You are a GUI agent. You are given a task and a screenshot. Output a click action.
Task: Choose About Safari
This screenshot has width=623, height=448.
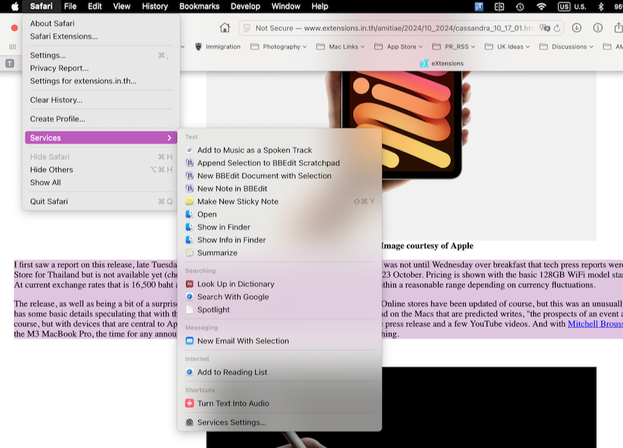pyautogui.click(x=101, y=24)
